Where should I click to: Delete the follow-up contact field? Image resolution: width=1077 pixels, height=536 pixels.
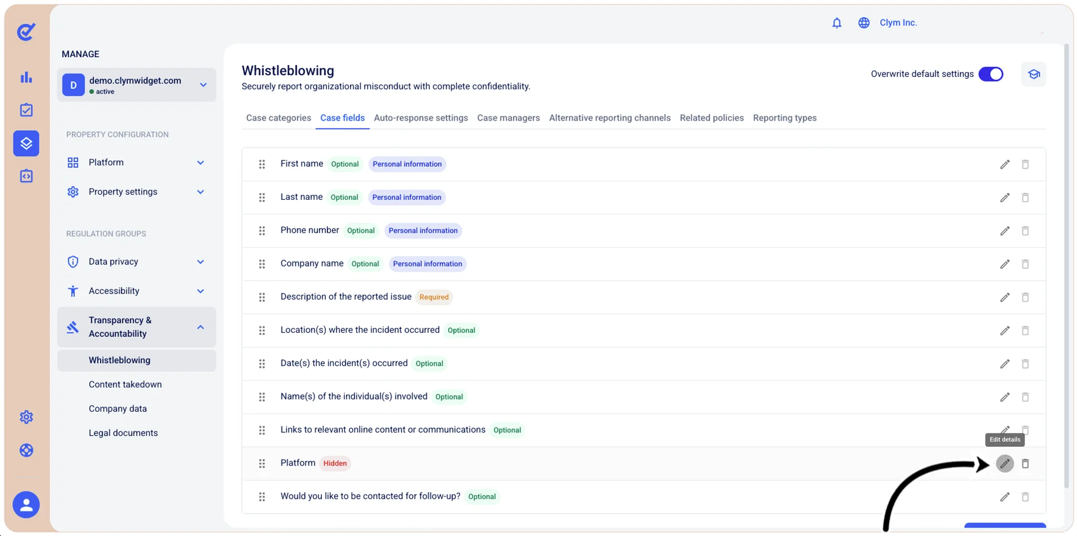1025,497
